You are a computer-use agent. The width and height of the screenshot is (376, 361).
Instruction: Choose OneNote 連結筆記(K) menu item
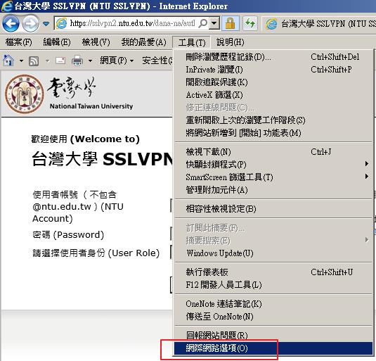(x=273, y=304)
